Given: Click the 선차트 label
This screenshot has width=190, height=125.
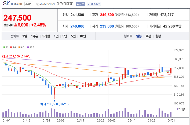Looking at the screenshot, I should pos(15,36).
